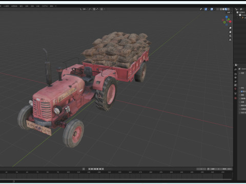Open the Scene properties tab
The height and width of the screenshot is (184, 246).
(236, 85)
